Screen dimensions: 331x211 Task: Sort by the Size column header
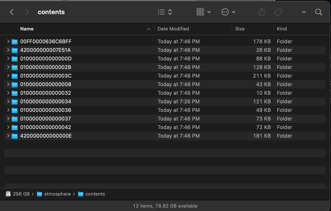[240, 29]
